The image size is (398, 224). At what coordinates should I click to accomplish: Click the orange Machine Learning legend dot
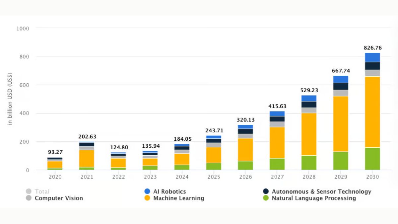pos(148,198)
